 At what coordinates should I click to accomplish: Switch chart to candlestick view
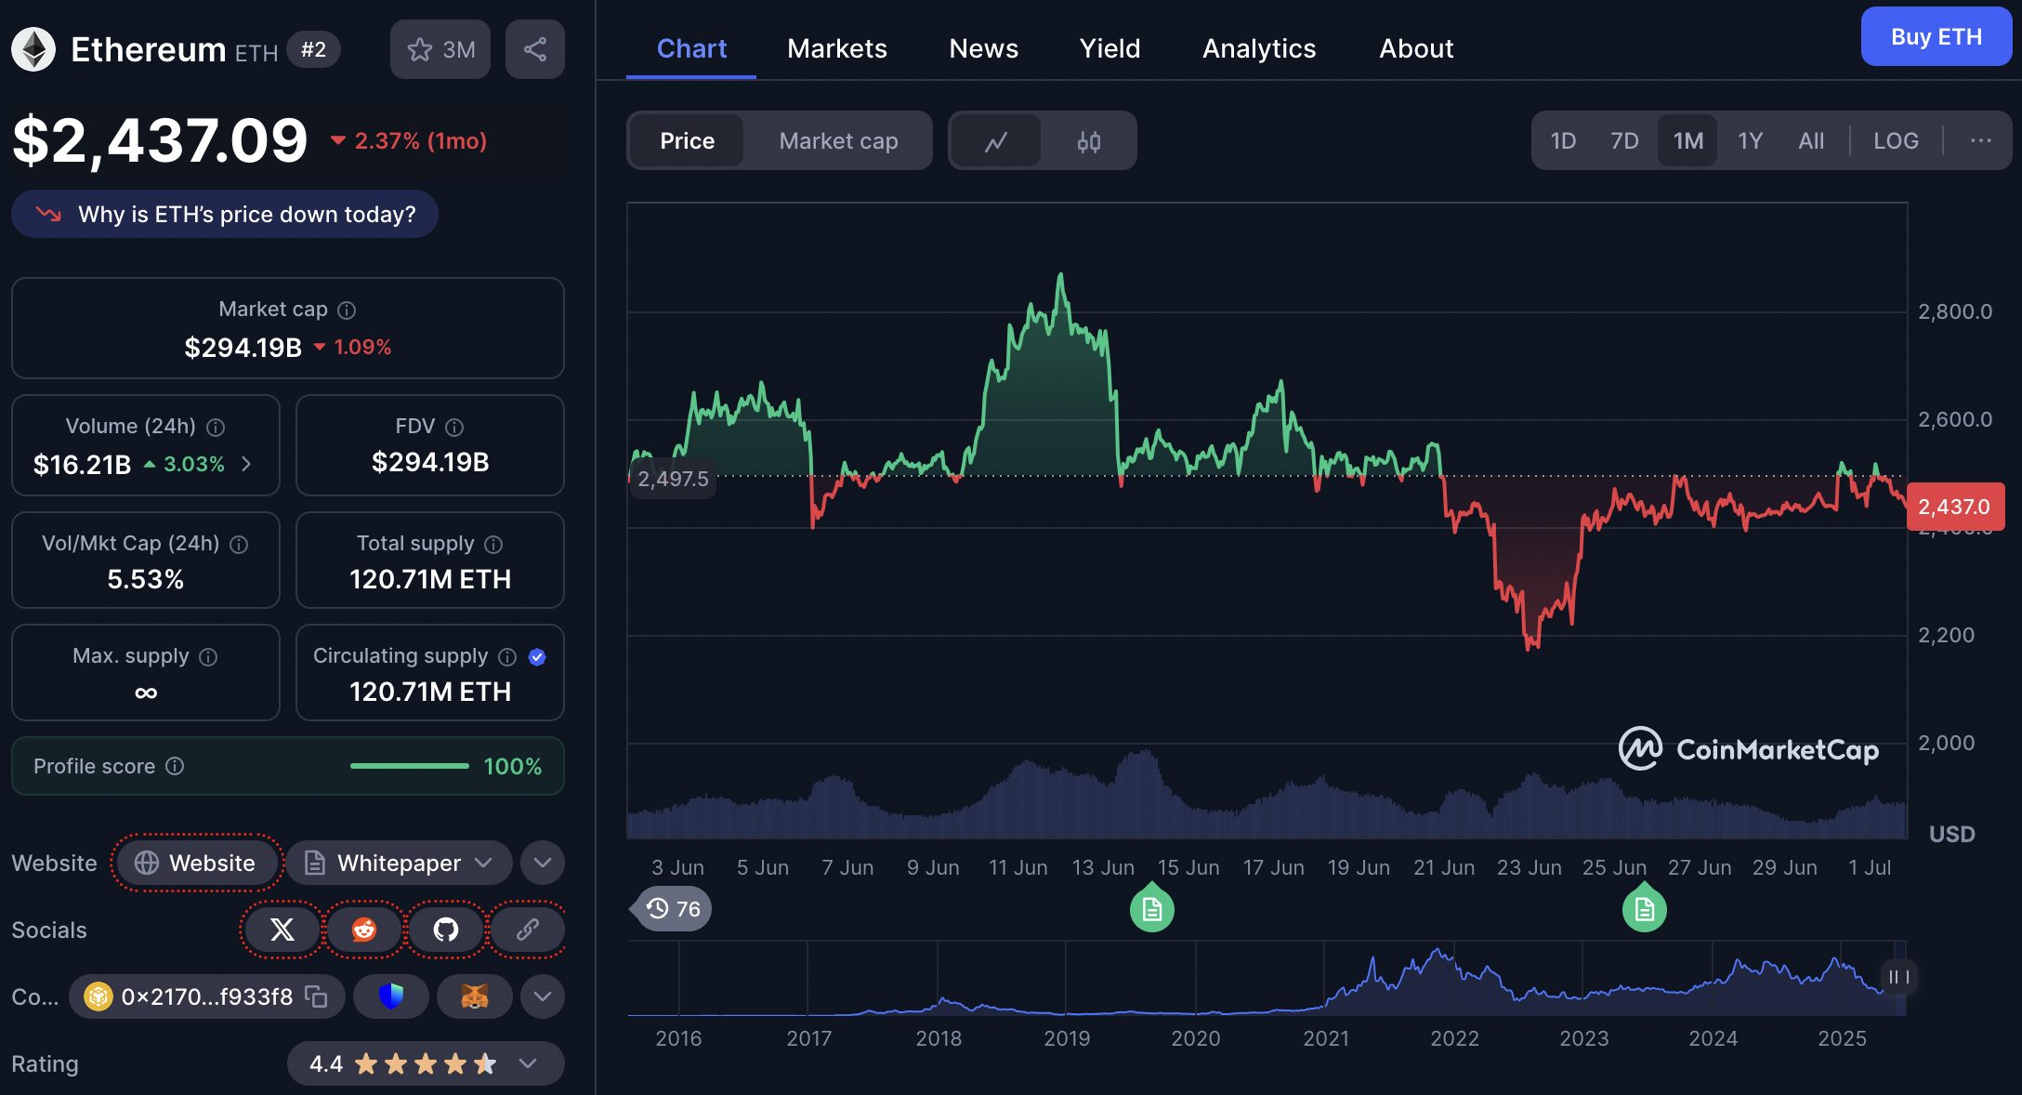[x=1089, y=141]
